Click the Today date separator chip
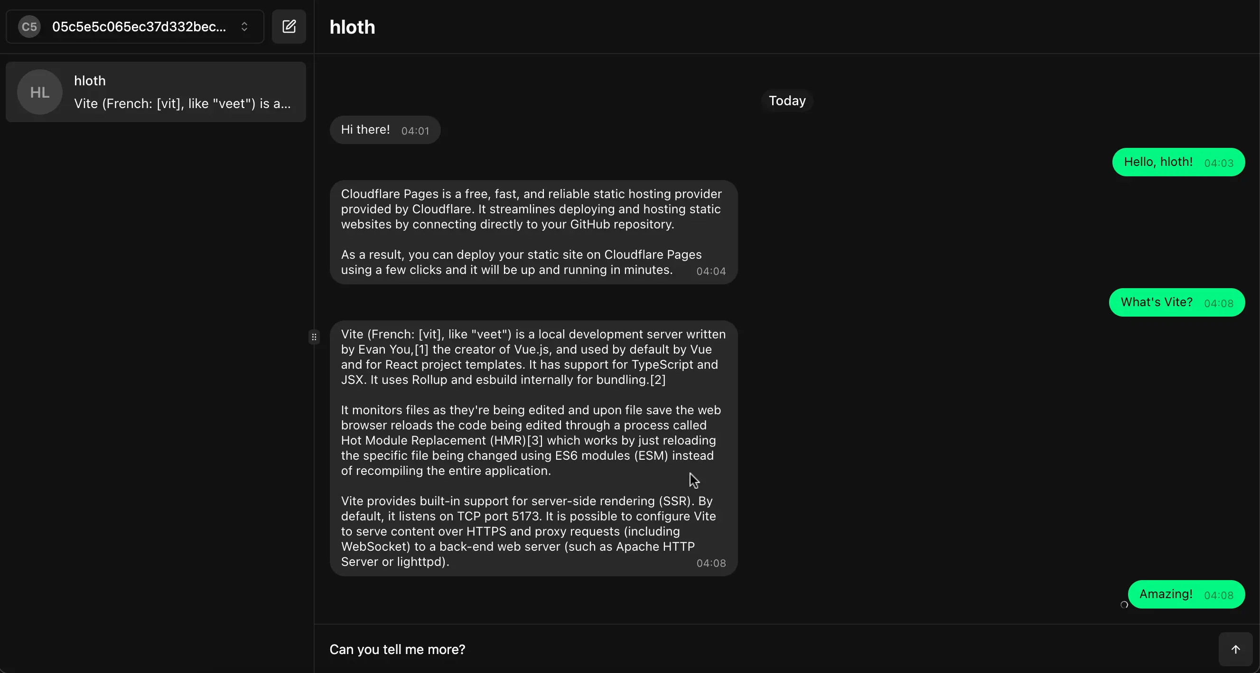 click(786, 100)
